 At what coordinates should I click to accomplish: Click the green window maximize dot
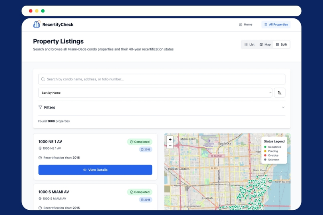click(x=43, y=11)
